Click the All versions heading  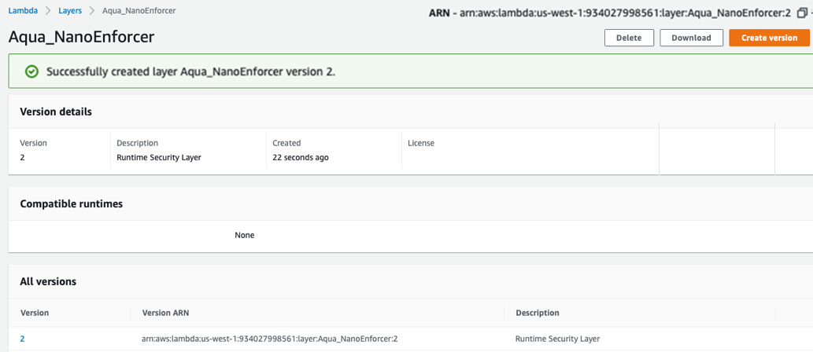coord(48,281)
